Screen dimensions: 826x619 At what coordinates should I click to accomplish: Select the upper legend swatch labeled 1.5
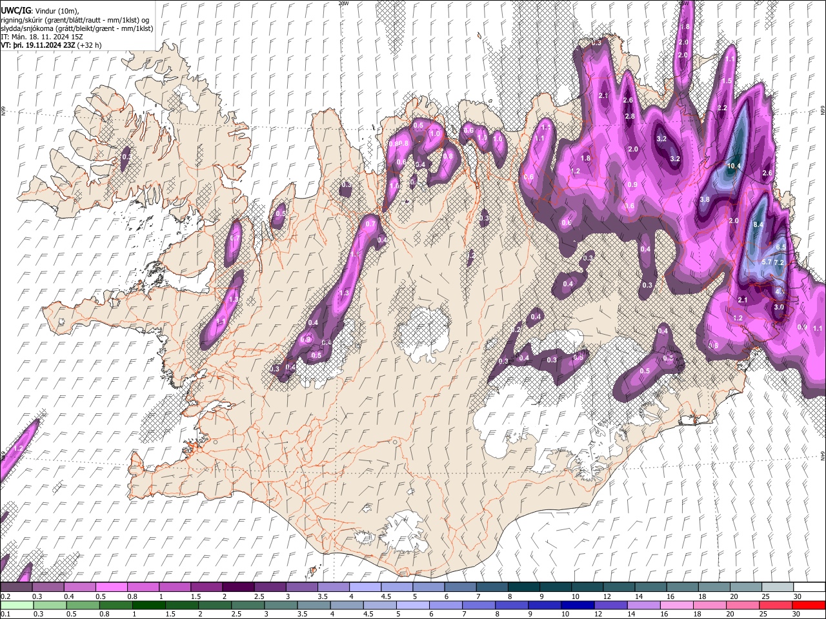pyautogui.click(x=206, y=587)
